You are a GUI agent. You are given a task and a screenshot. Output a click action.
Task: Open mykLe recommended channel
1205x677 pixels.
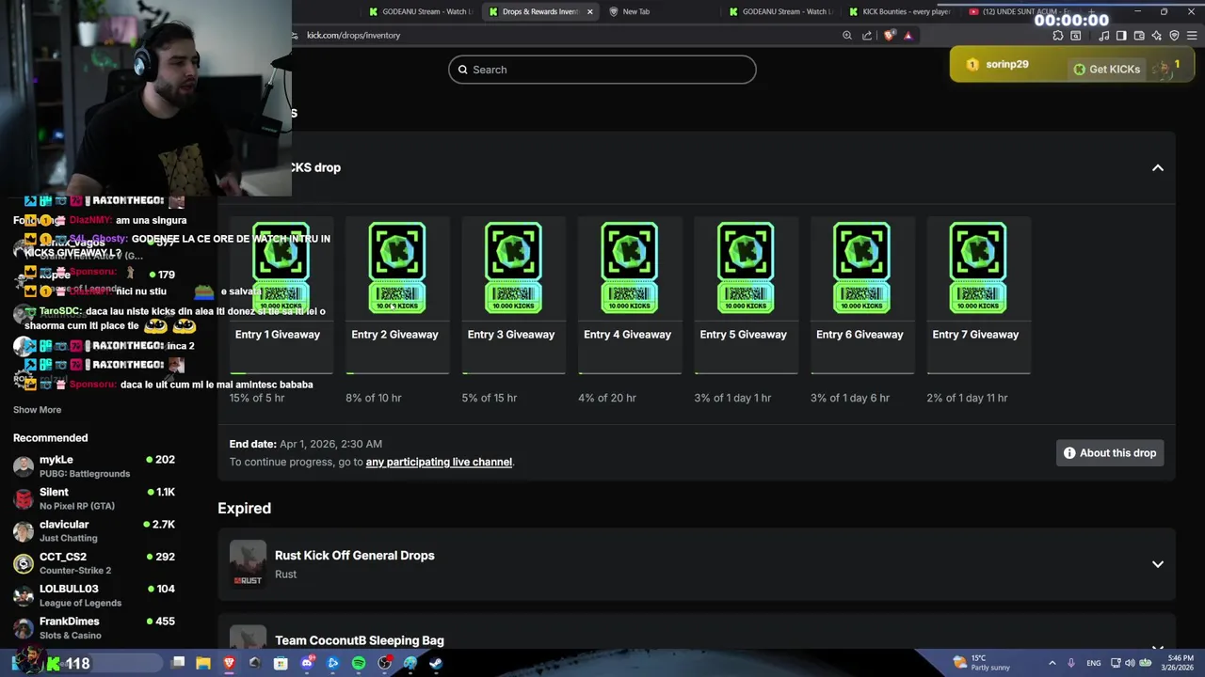[94, 466]
